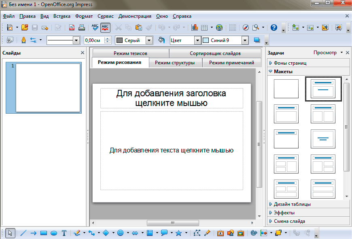This screenshot has width=352, height=239.
Task: Open Symbol Shapes smiley dropdown arrow
Action: pos(128,233)
